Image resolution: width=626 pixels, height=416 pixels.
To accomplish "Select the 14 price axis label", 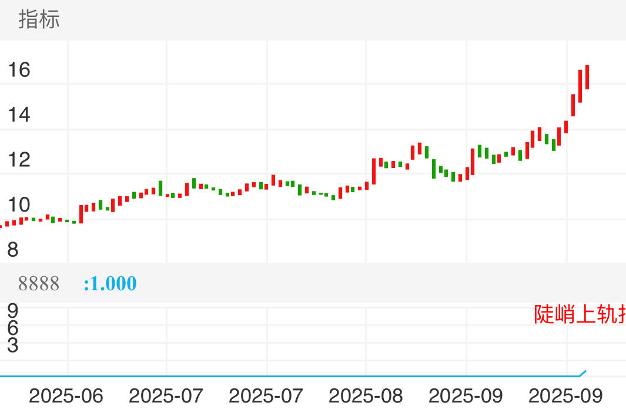I will (19, 115).
